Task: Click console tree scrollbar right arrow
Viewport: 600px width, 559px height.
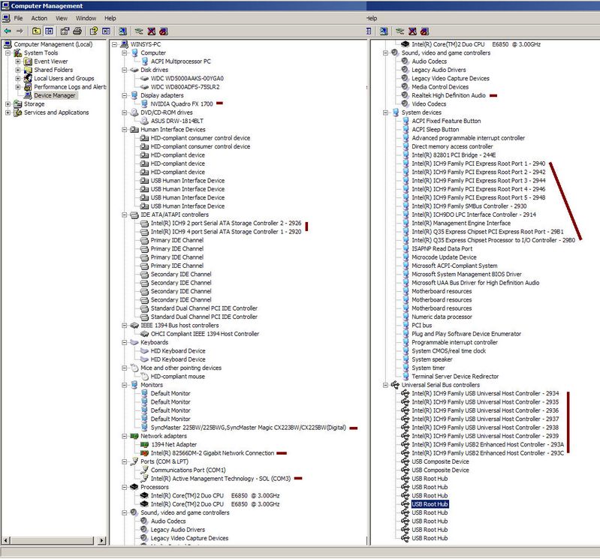Action: [101, 541]
